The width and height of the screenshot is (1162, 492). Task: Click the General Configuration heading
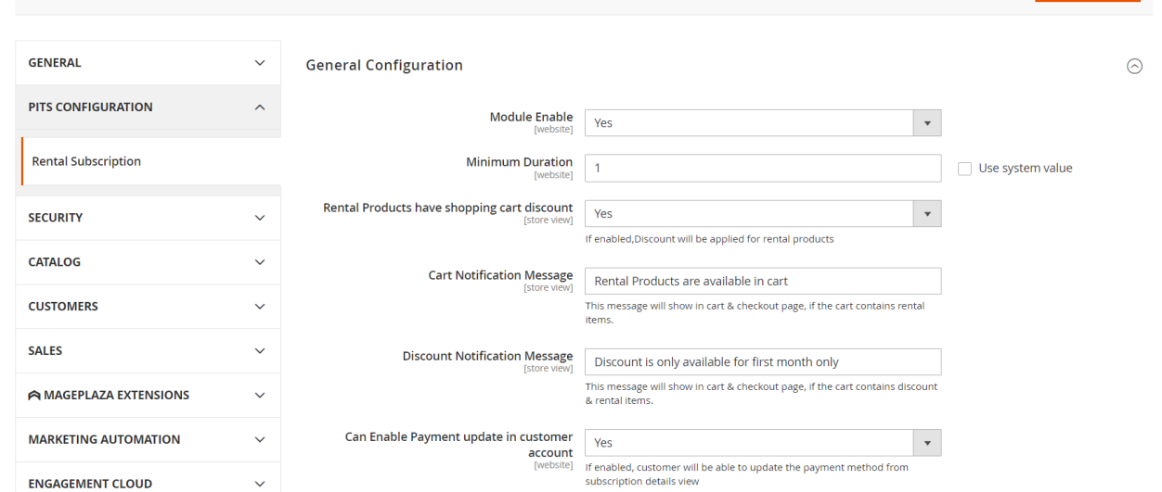click(x=383, y=66)
